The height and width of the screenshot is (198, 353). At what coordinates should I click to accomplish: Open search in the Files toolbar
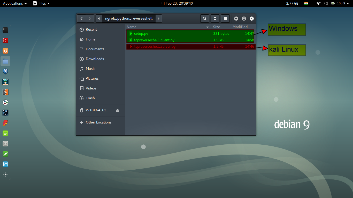point(204,18)
